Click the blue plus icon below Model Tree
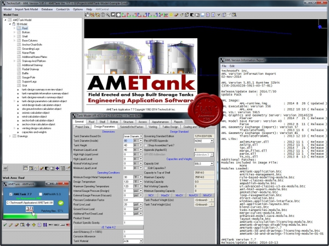 57,168
